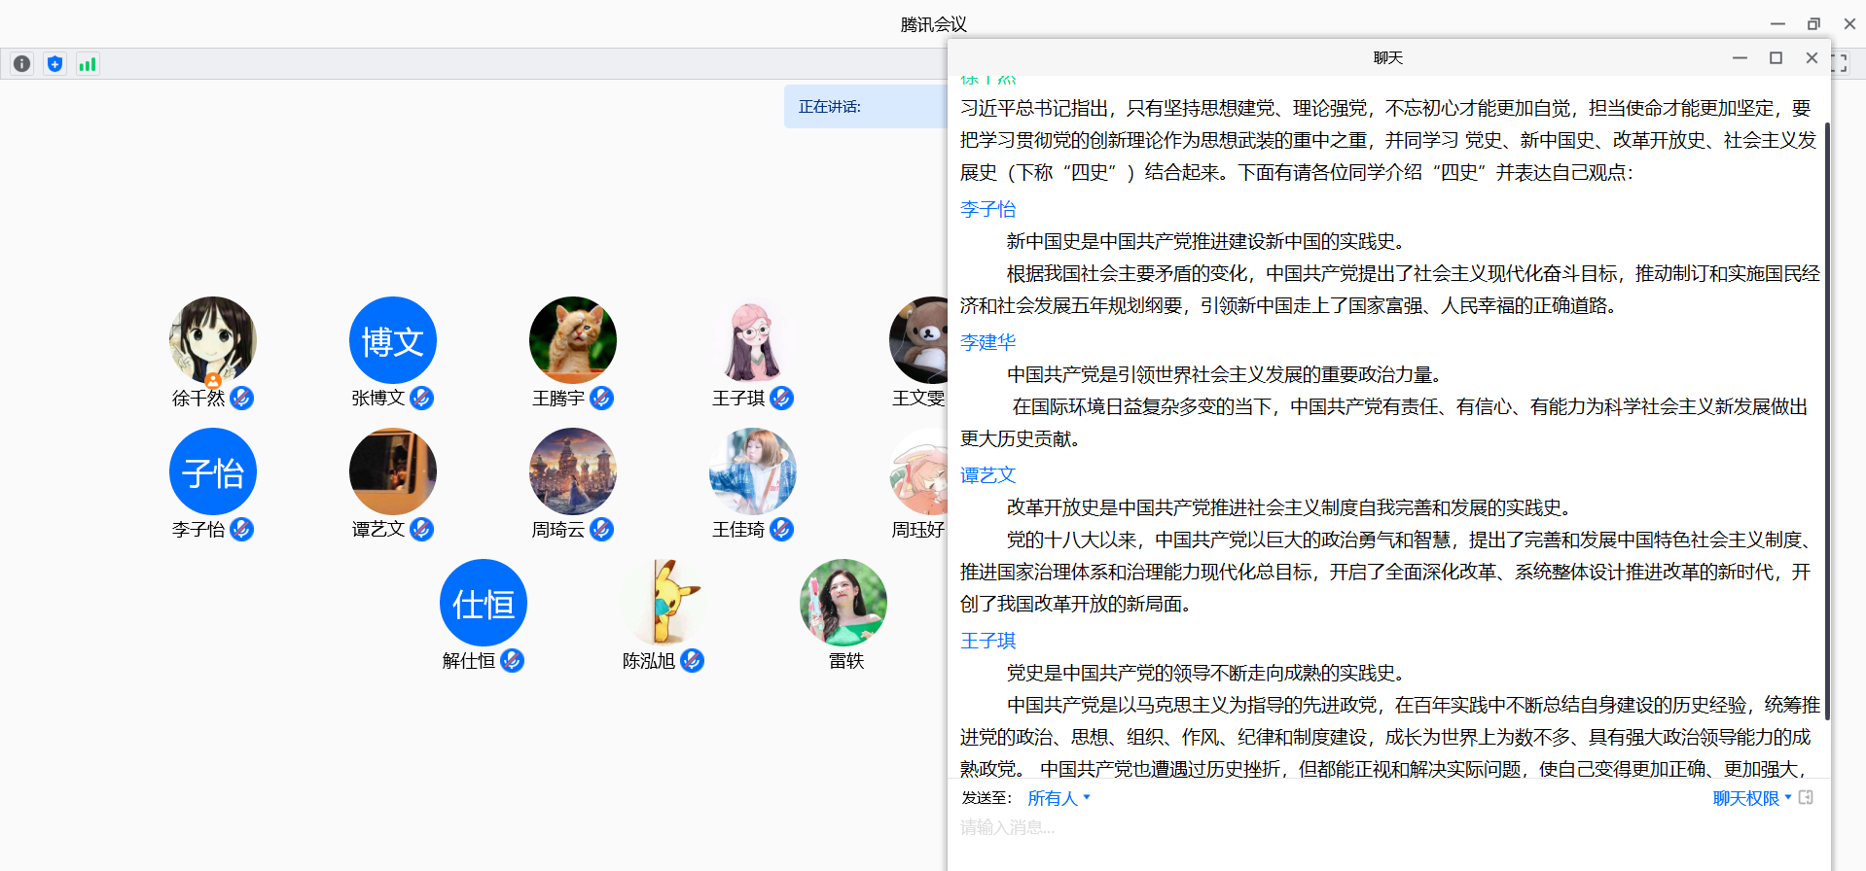1866x871 pixels.
Task: Click the pop-out icon beside 聊天权限
Action: [x=1806, y=798]
